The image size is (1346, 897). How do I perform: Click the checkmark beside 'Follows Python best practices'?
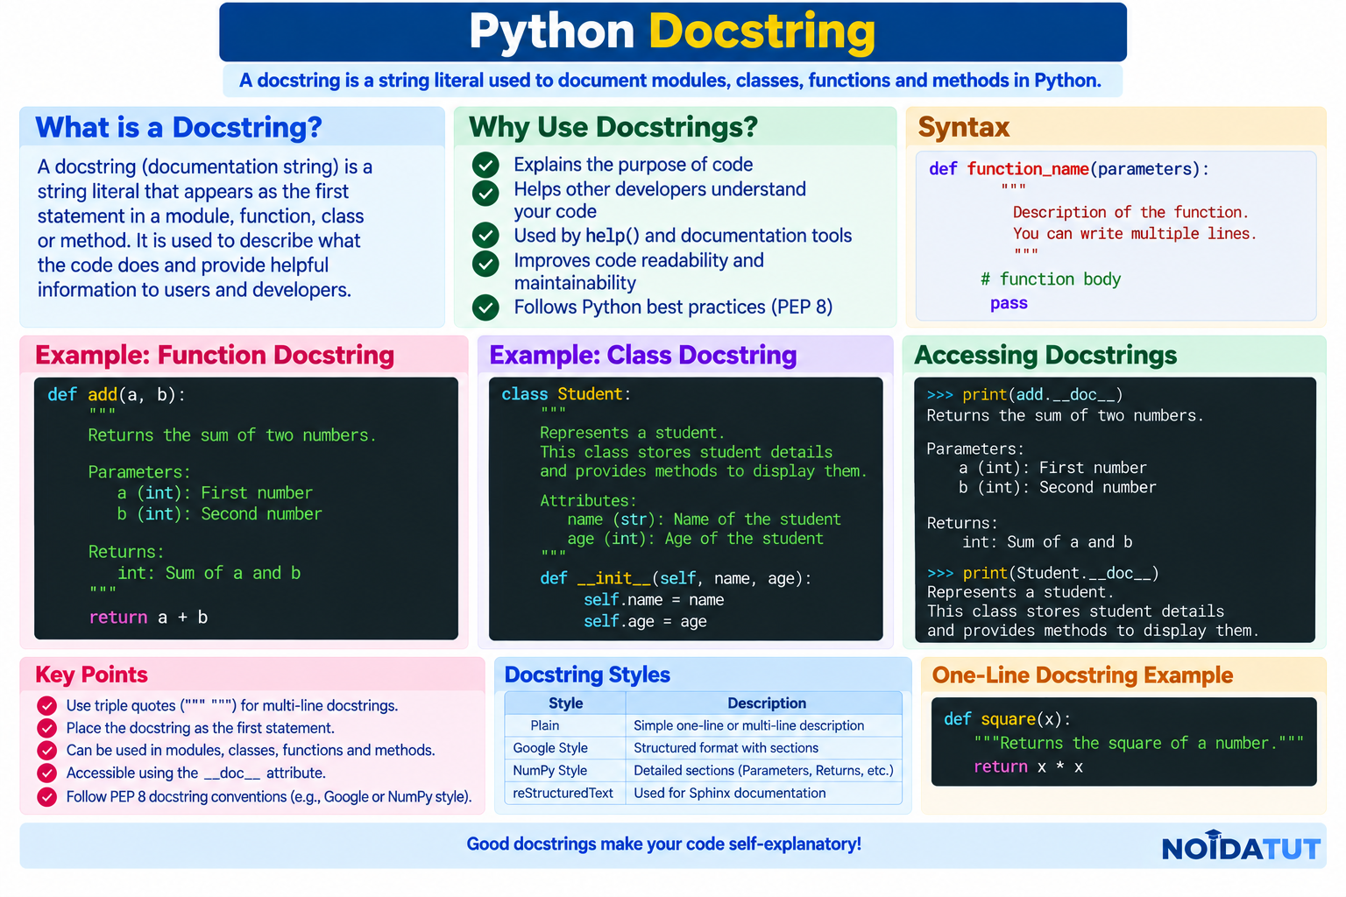click(x=485, y=307)
